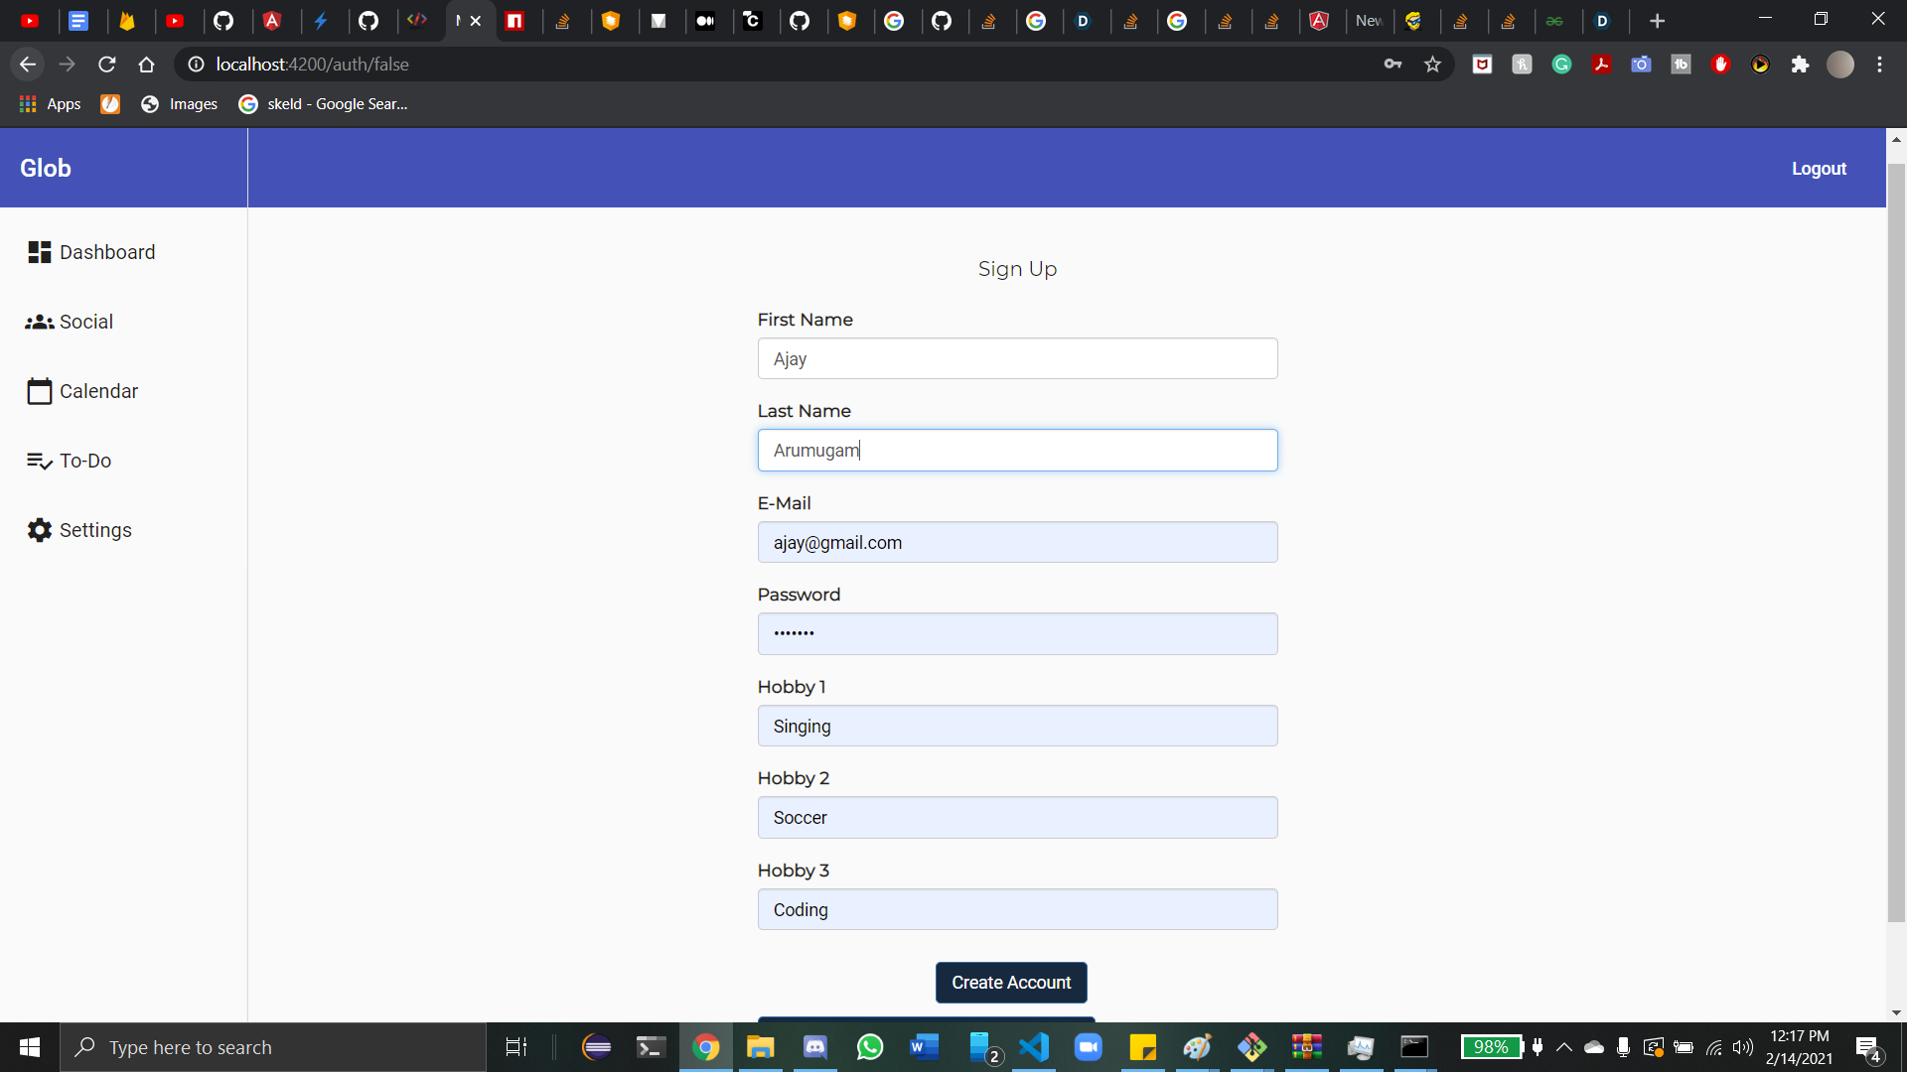Open the Apps bookmarks shortcut
Viewport: 1907px width, 1072px height.
[x=50, y=104]
